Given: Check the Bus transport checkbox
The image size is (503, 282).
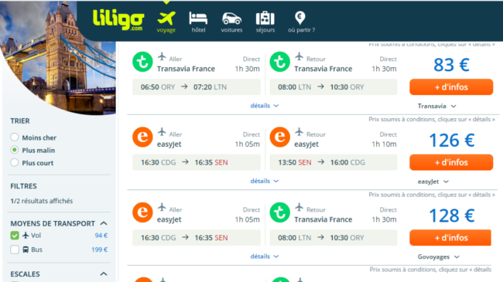Looking at the screenshot, I should (15, 250).
